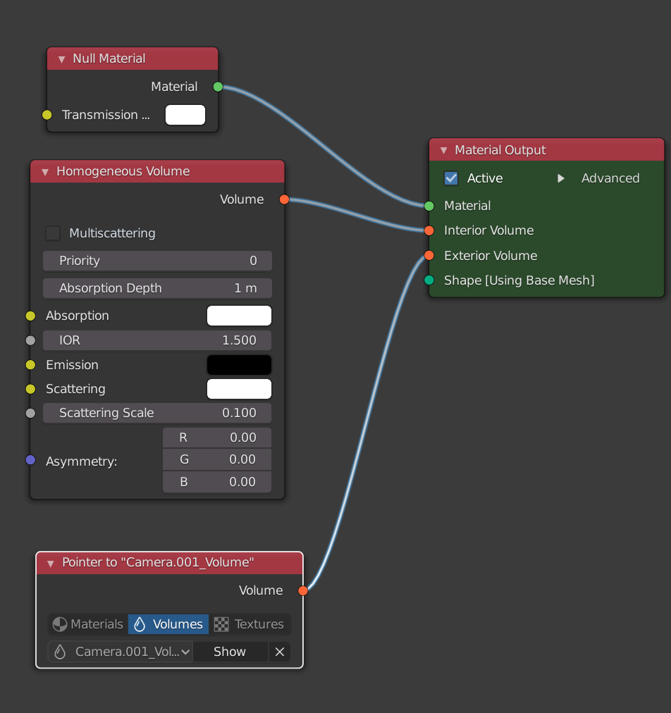
Task: Open the black Emission color swatch
Action: [239, 365]
